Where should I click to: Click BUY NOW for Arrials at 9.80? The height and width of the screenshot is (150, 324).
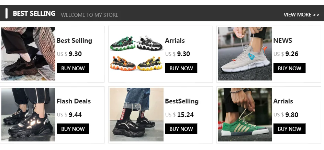click(x=290, y=128)
